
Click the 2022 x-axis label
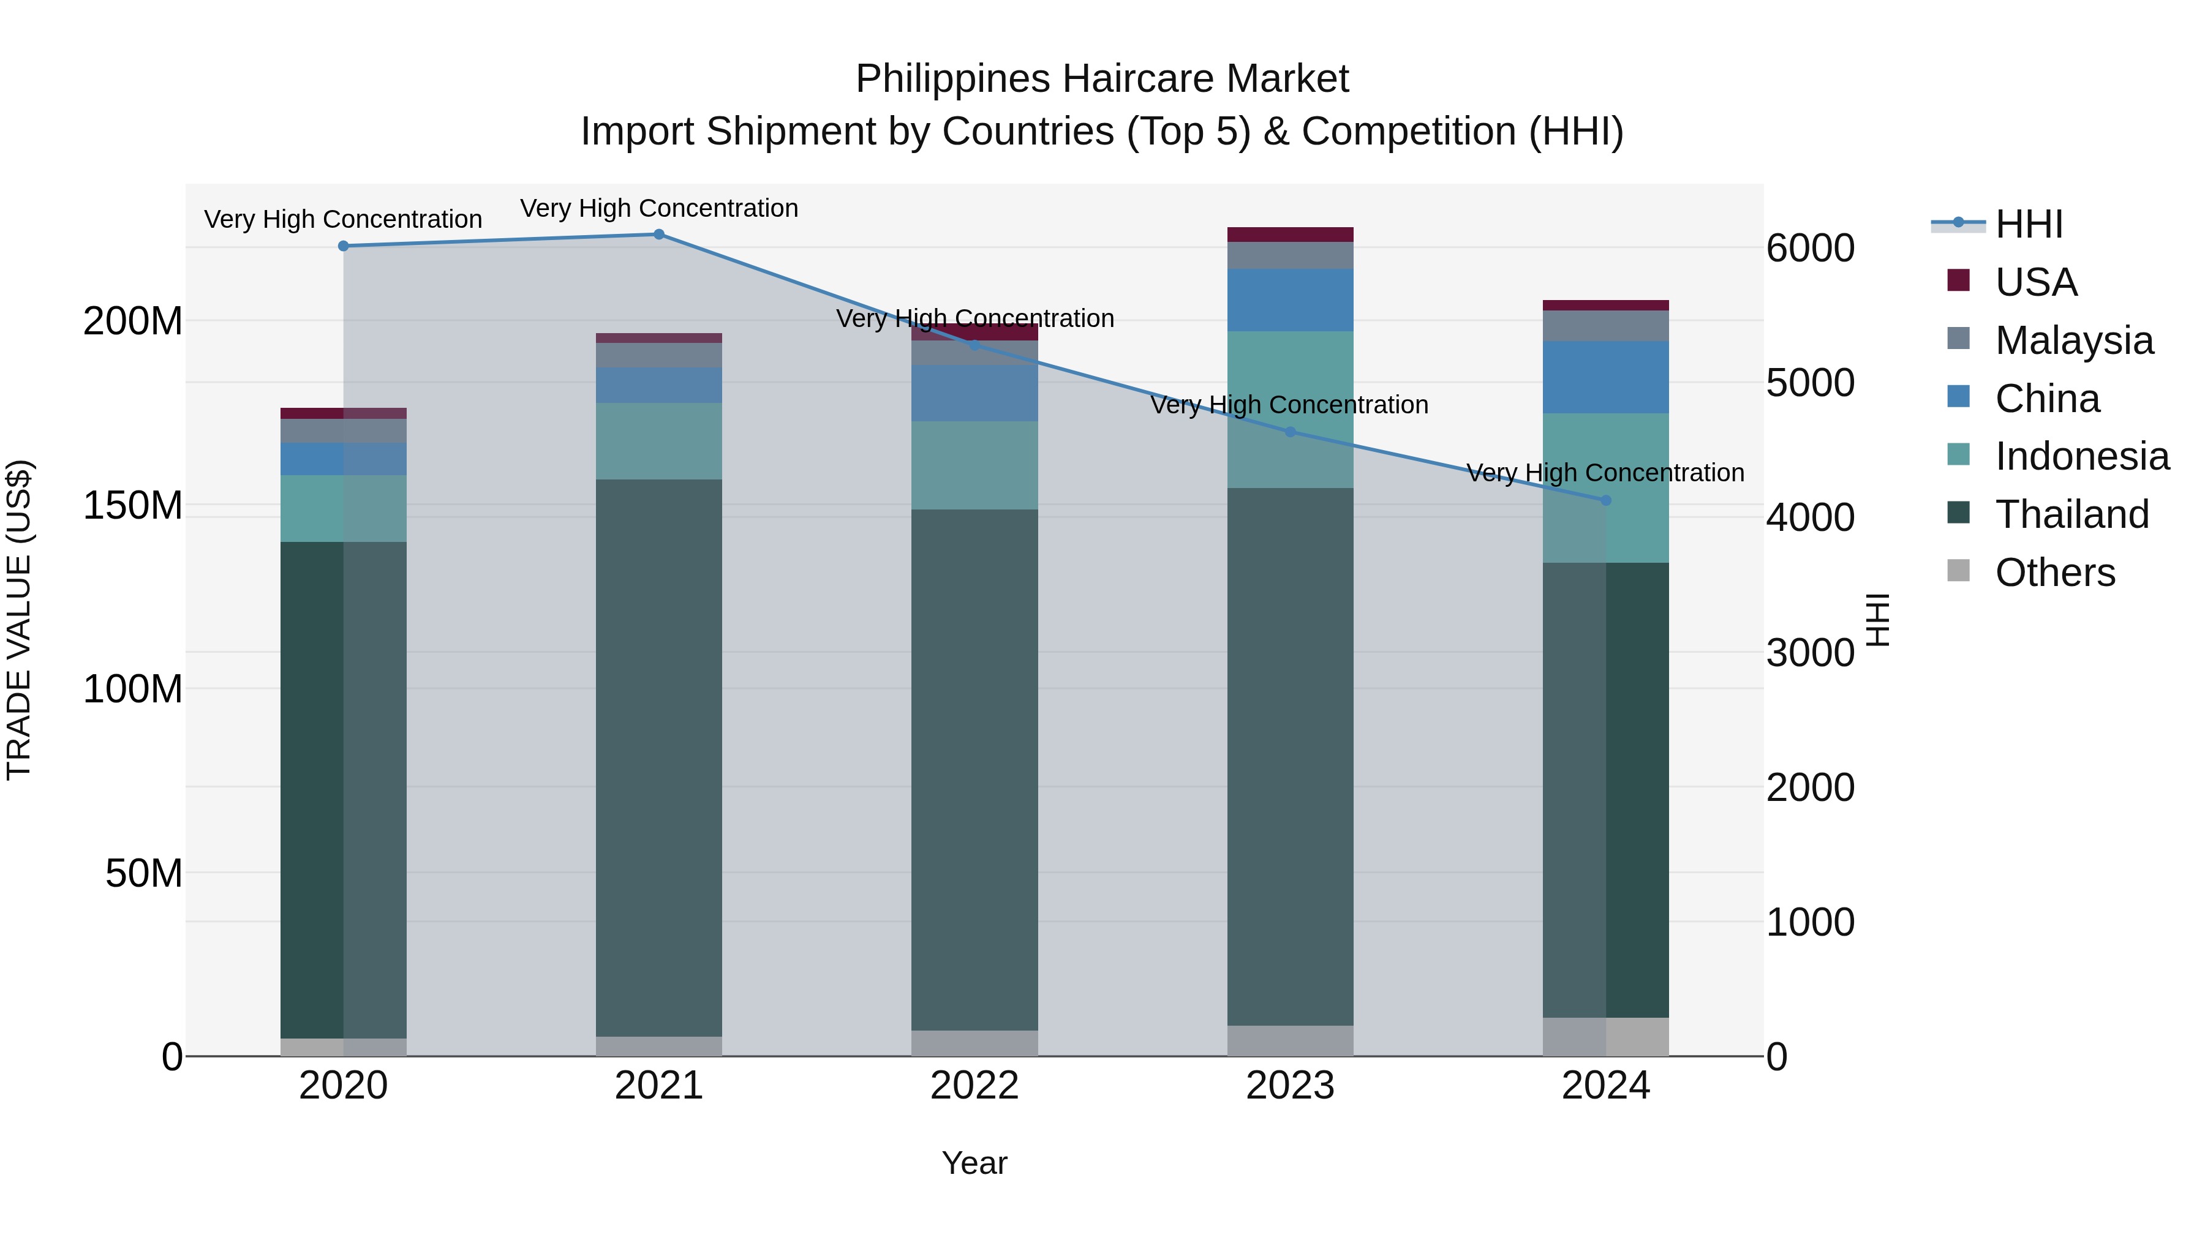(974, 1086)
